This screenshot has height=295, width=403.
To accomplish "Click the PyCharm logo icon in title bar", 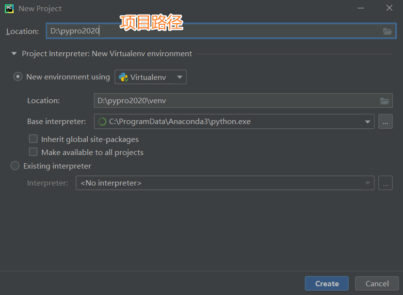I will point(9,8).
